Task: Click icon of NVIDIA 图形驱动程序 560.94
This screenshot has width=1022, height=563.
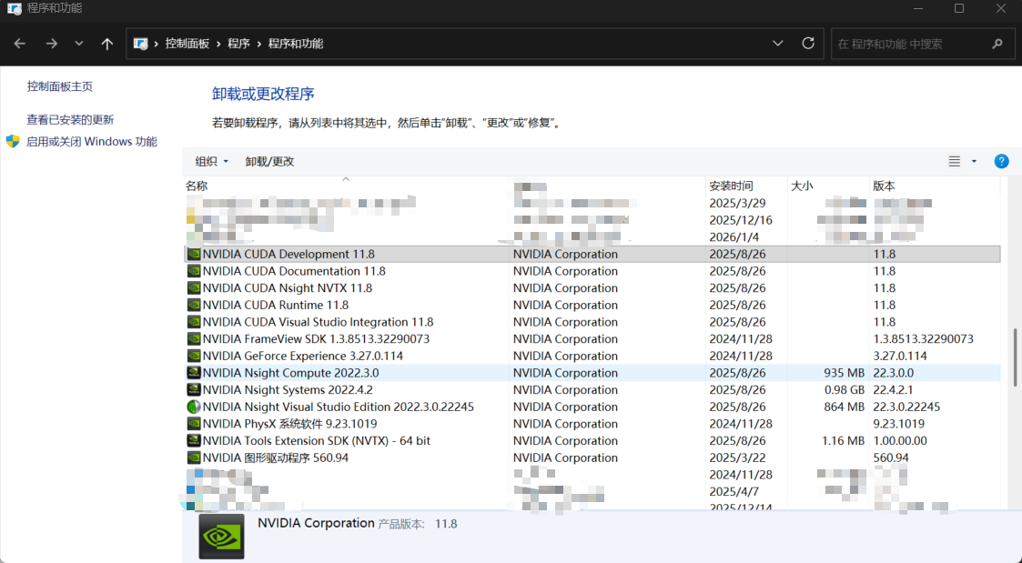Action: [194, 457]
